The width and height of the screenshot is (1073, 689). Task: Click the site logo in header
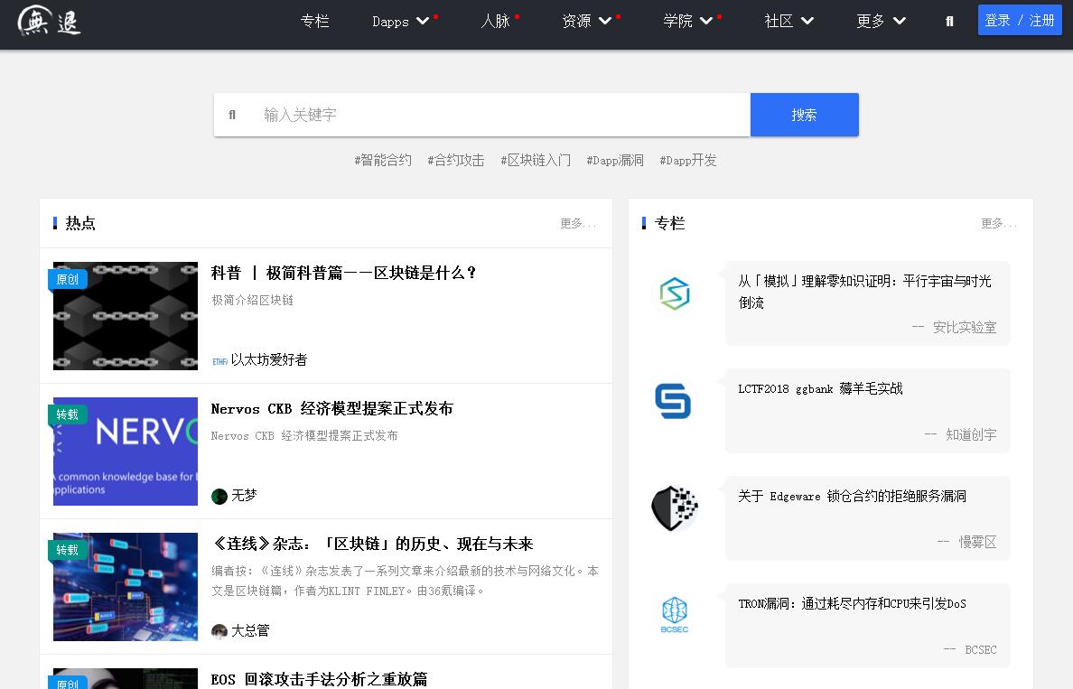(x=50, y=20)
